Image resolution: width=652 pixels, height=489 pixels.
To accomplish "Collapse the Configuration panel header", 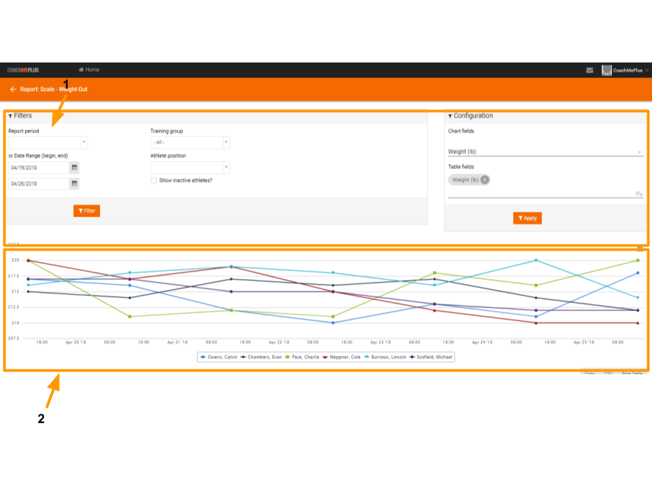I will click(470, 115).
